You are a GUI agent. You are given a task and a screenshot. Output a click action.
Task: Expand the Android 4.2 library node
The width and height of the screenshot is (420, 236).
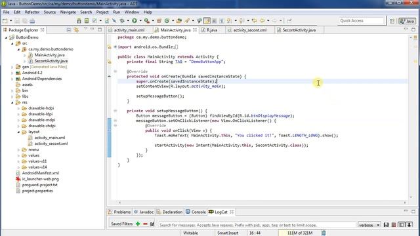[12, 73]
